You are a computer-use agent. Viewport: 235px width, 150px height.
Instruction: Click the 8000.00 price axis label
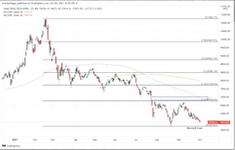pyautogui.click(x=225, y=81)
